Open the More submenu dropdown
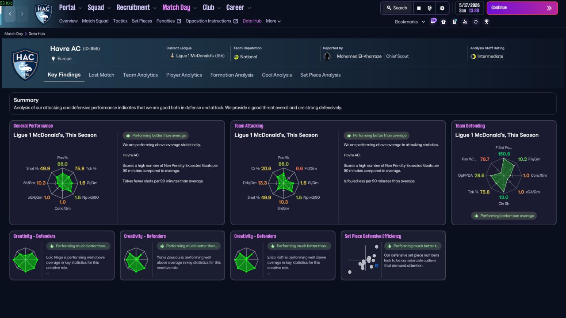The image size is (566, 318). (x=273, y=21)
